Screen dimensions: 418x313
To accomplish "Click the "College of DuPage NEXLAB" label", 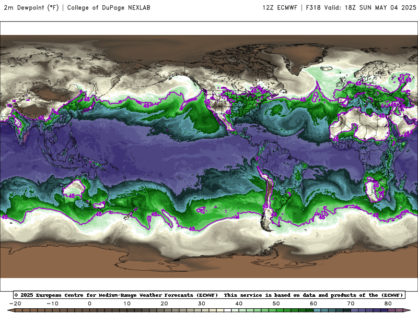I will coord(109,7).
